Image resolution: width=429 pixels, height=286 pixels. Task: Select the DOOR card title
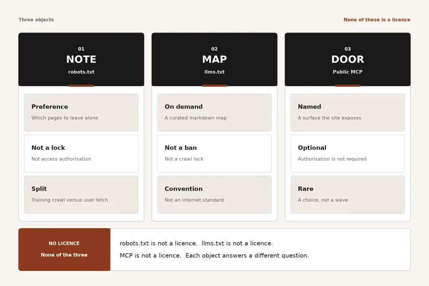coord(347,59)
